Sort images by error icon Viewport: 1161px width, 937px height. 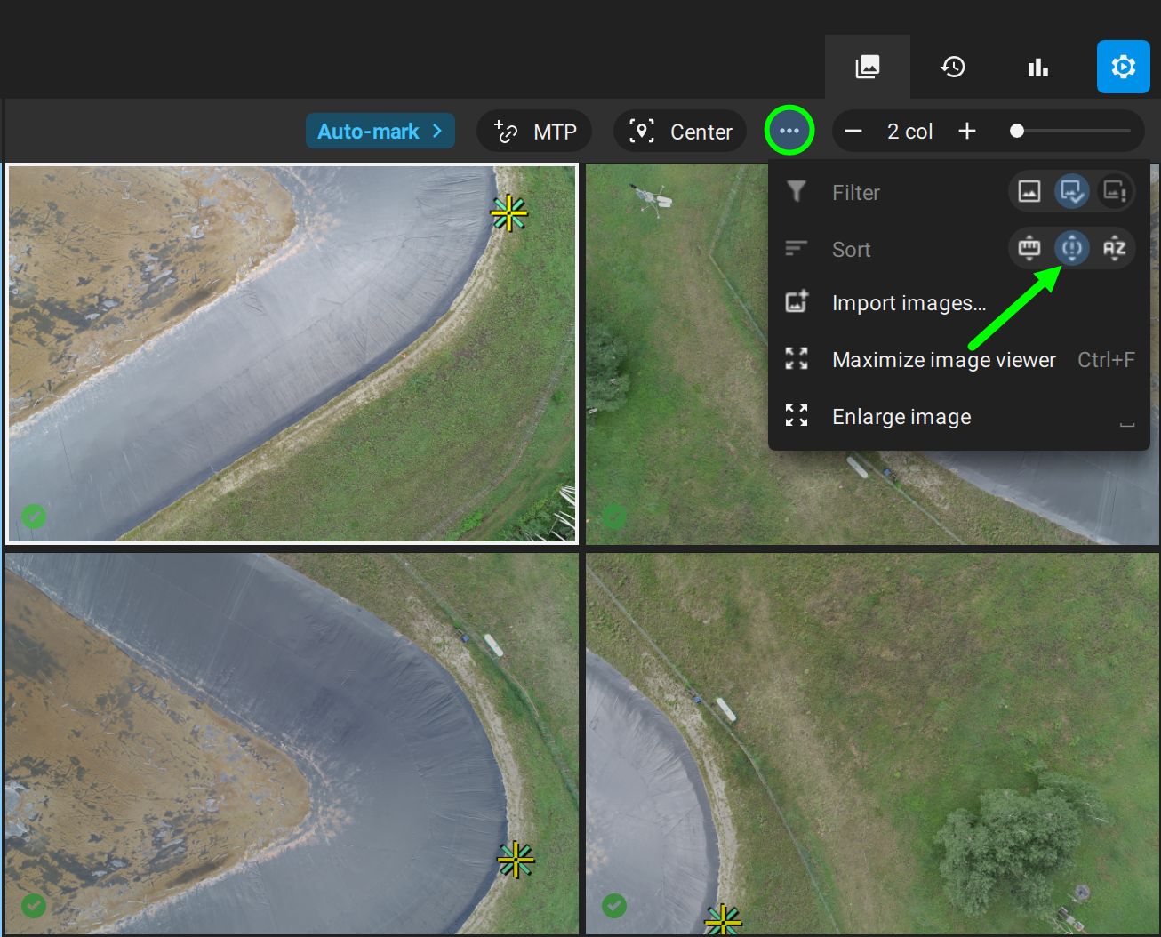point(1072,249)
